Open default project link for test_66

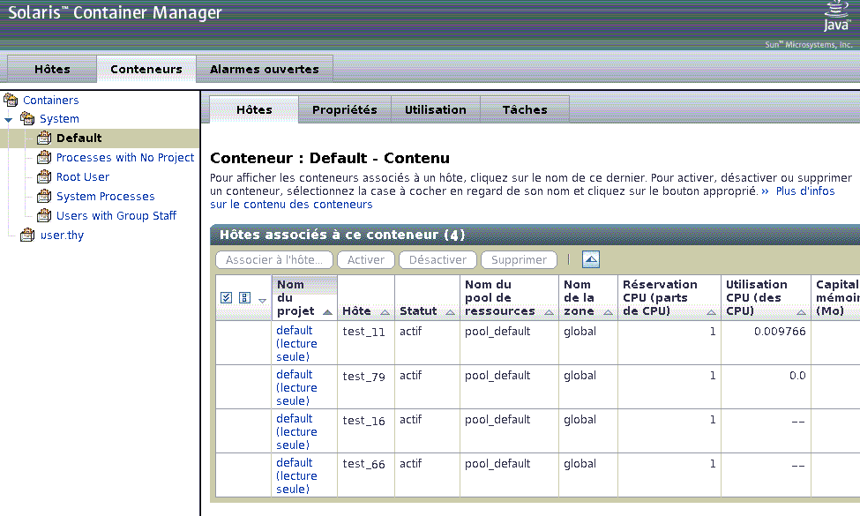pyautogui.click(x=296, y=475)
